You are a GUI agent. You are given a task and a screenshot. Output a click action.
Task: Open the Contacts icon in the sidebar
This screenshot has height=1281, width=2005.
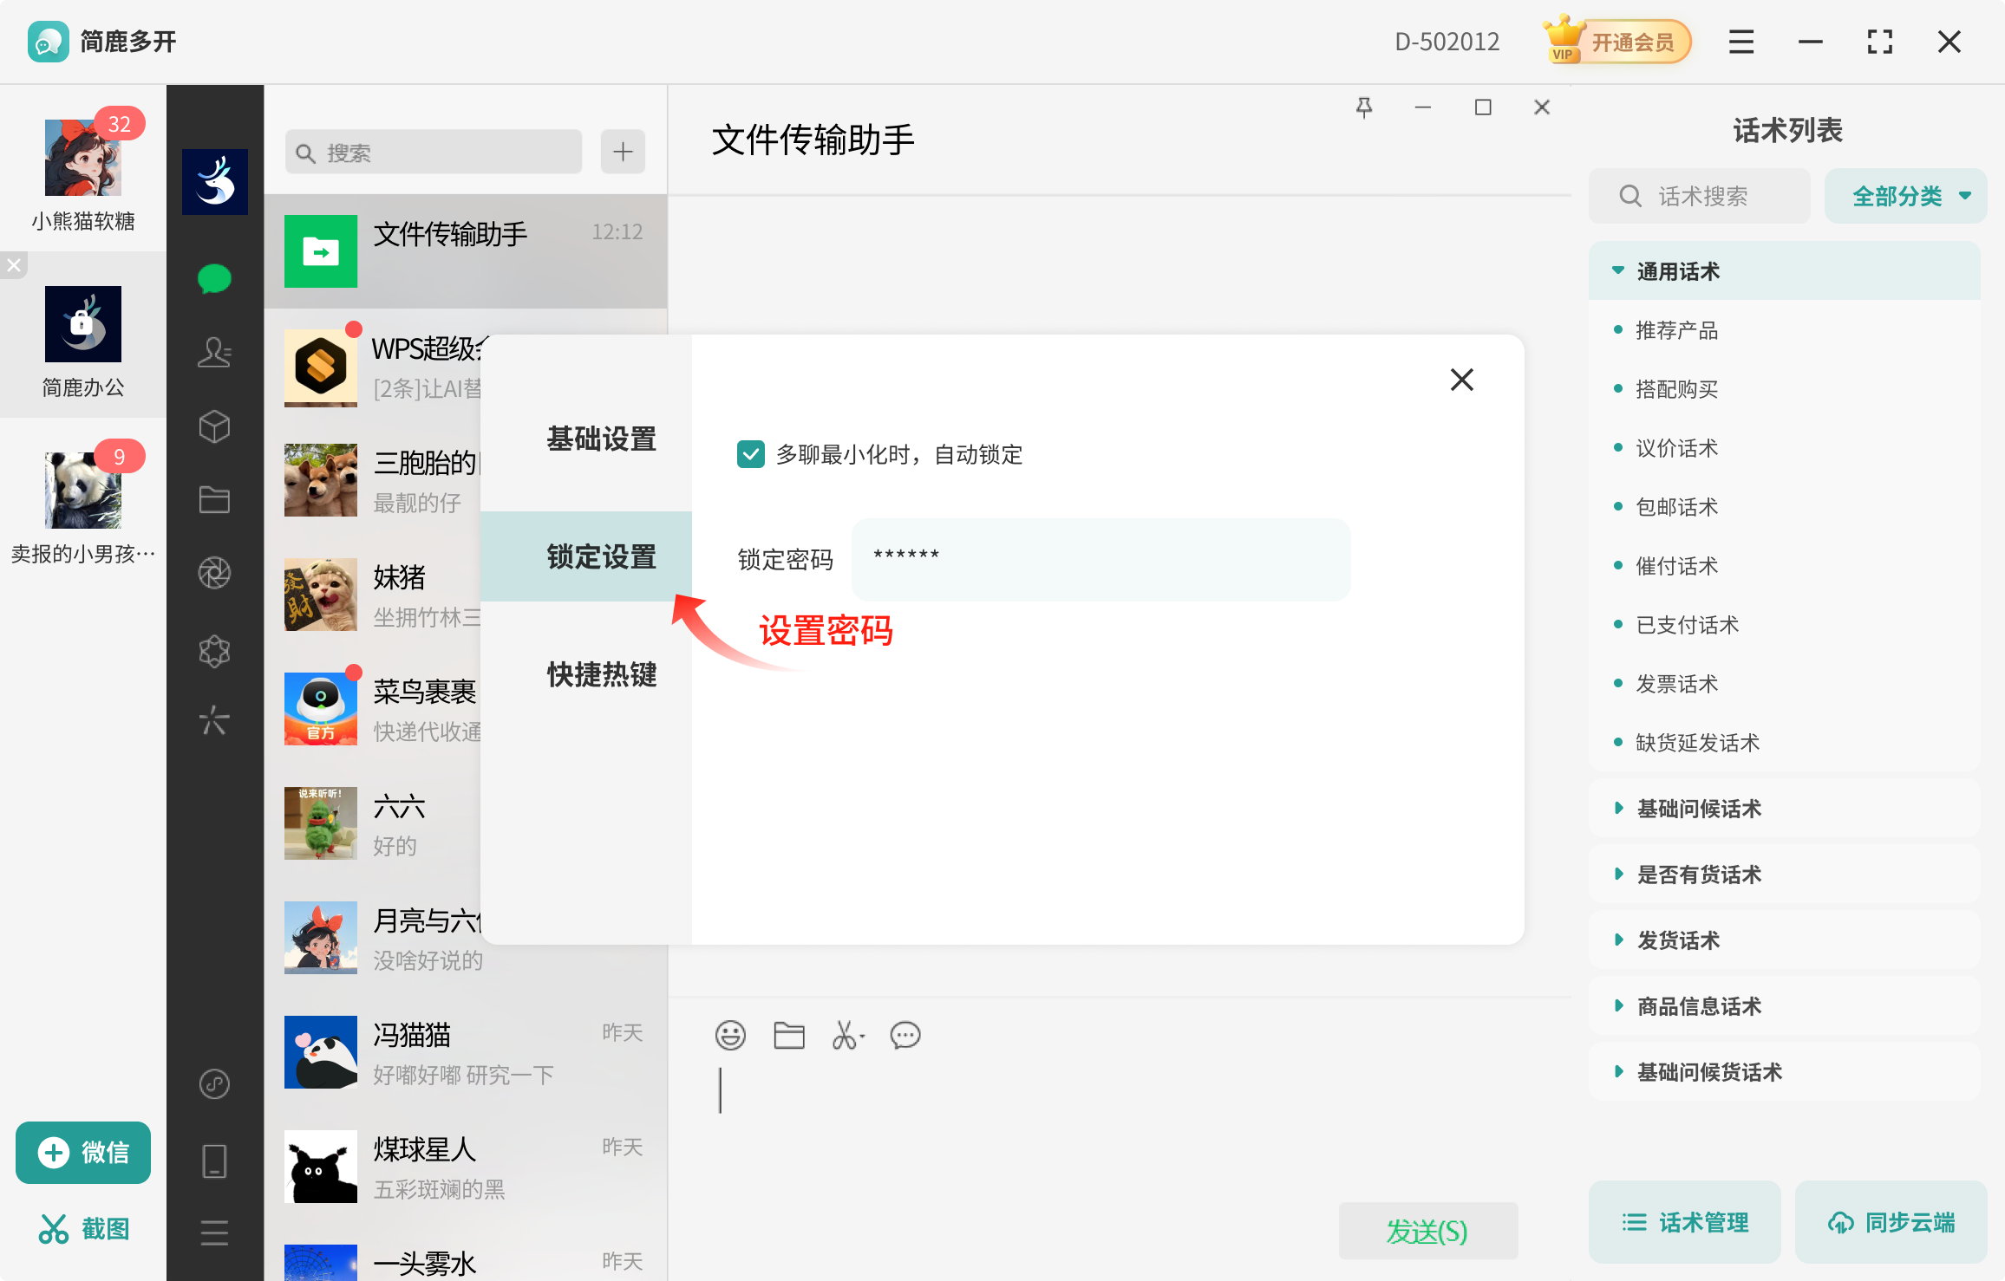[214, 352]
